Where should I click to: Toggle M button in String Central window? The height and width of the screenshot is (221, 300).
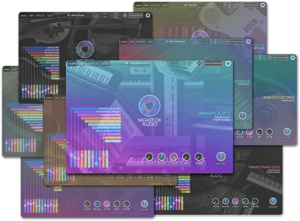[x=125, y=15]
